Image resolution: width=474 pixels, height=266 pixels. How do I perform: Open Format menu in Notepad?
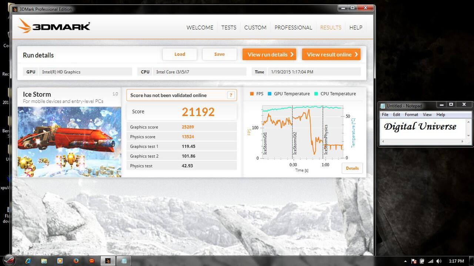pyautogui.click(x=411, y=115)
